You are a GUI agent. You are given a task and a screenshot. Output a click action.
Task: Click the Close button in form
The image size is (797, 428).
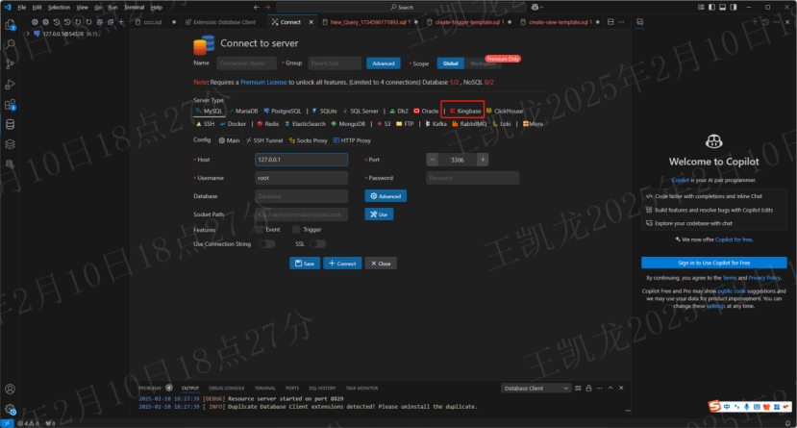pyautogui.click(x=381, y=264)
